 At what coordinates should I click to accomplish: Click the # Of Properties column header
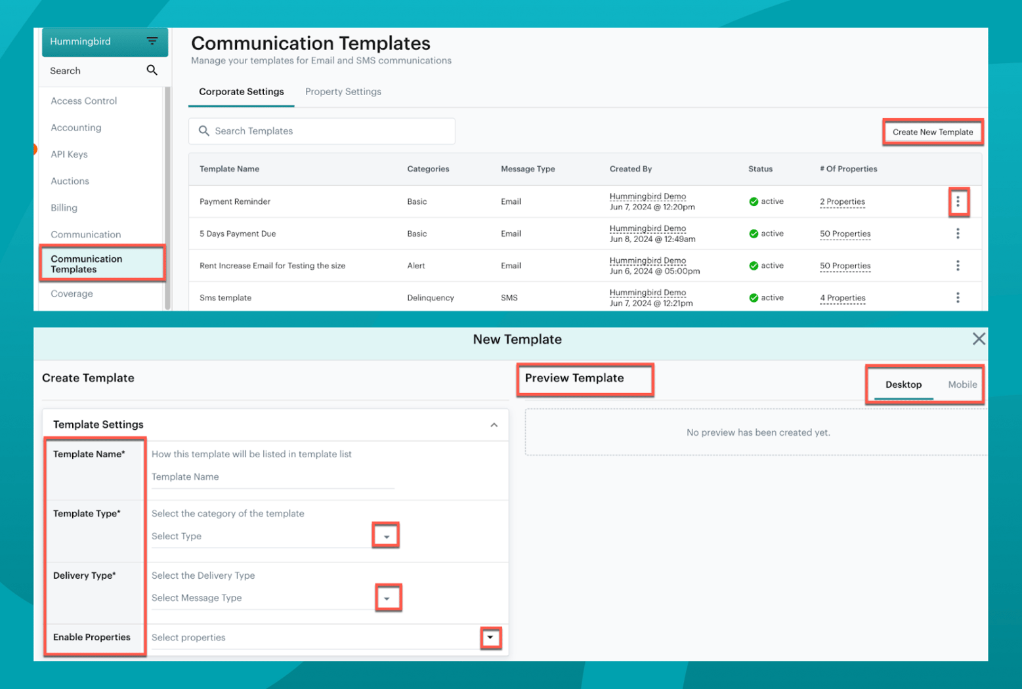point(848,169)
